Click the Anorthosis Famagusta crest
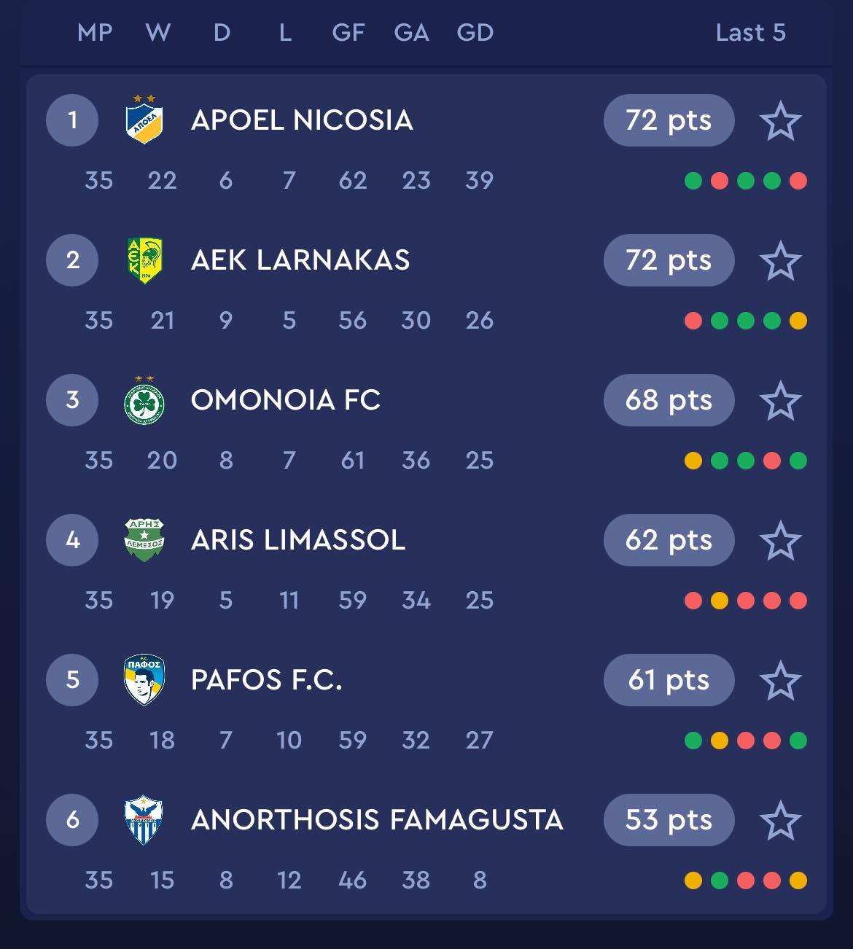Viewport: 853px width, 949px height. (x=144, y=820)
